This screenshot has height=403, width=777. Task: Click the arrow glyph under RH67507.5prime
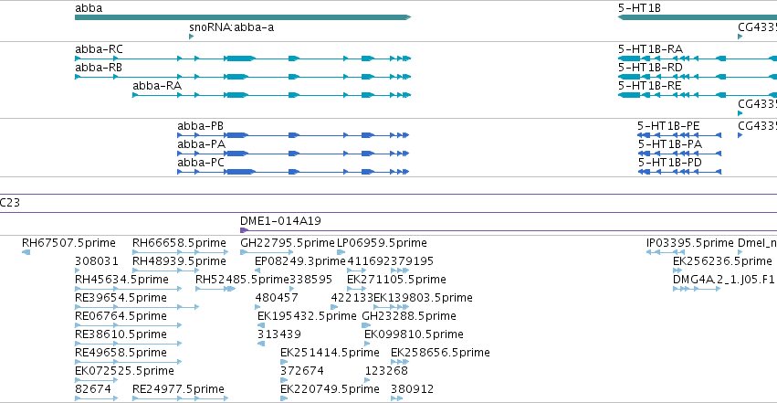click(26, 252)
